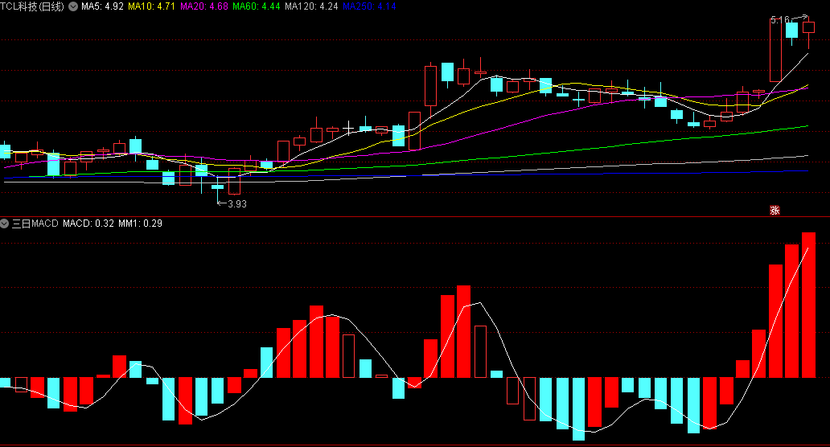Click the MM1: 0.29 value

point(140,223)
